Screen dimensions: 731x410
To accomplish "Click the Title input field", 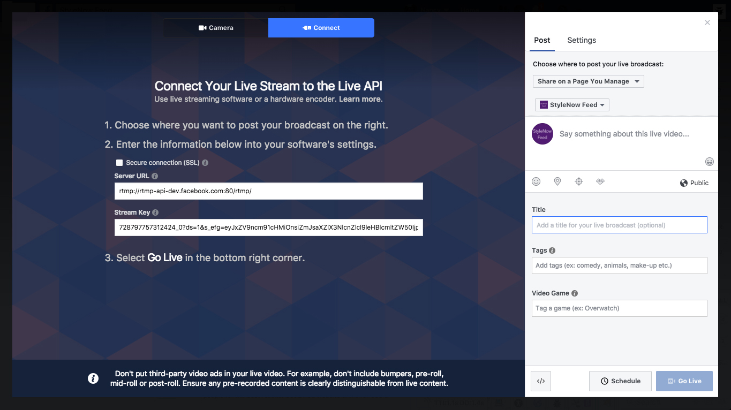I will click(x=619, y=225).
